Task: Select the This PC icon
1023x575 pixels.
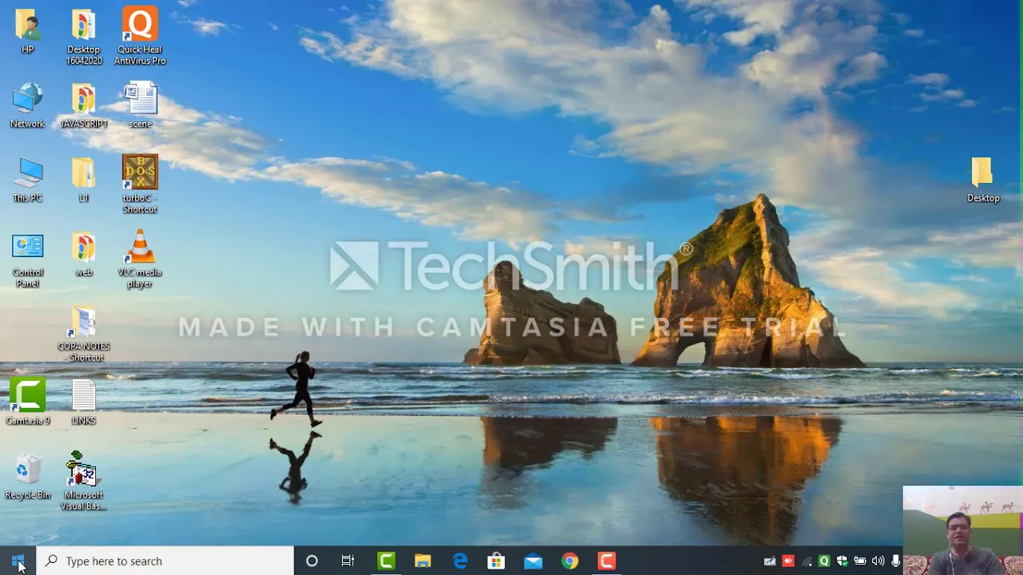Action: 27,179
